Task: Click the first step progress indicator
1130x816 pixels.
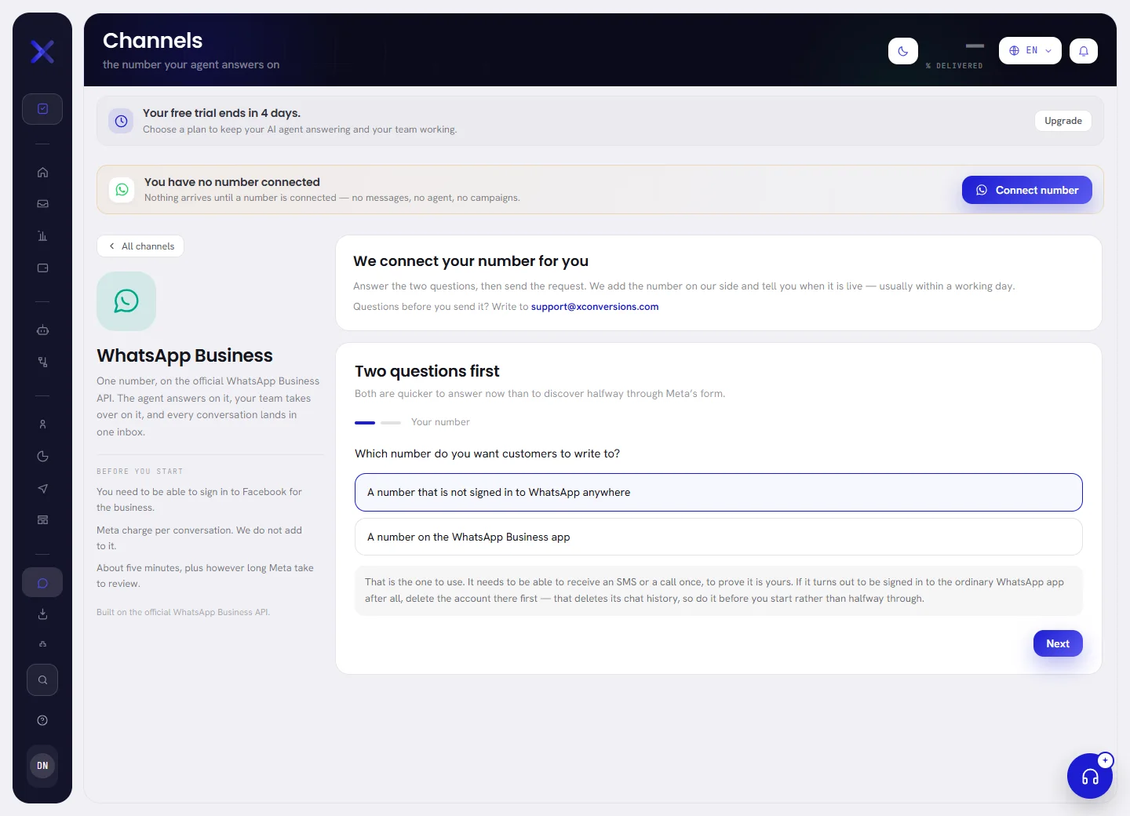Action: point(365,423)
